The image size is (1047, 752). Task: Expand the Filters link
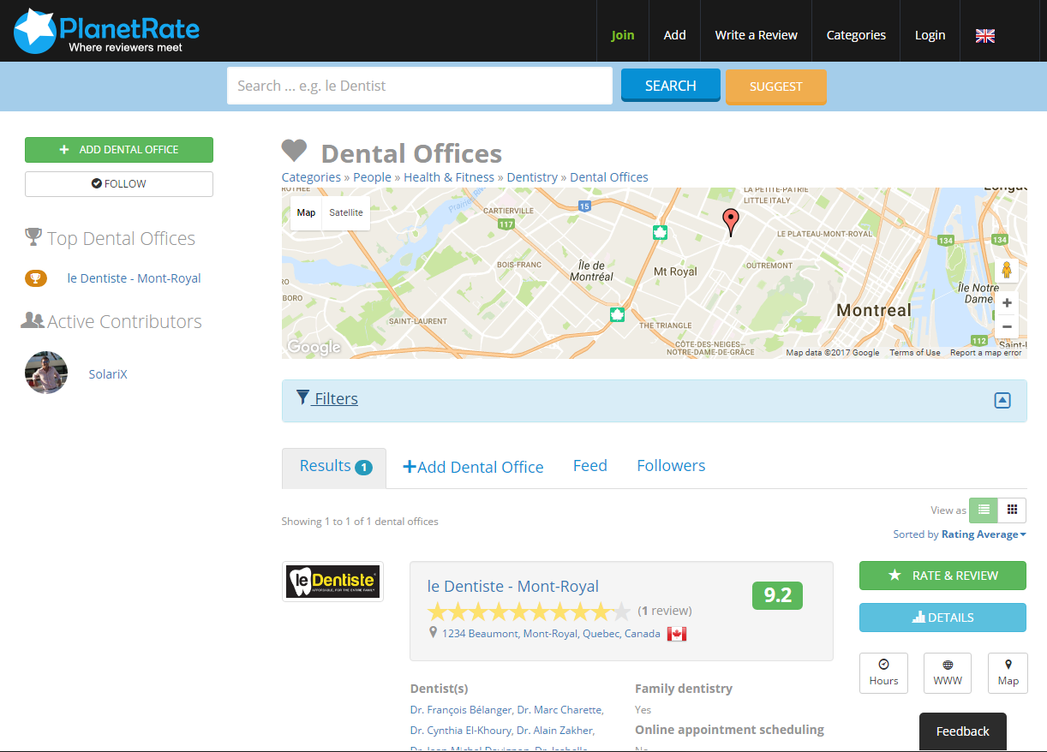click(x=326, y=398)
